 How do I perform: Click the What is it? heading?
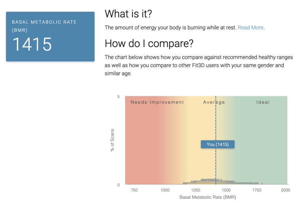click(128, 14)
